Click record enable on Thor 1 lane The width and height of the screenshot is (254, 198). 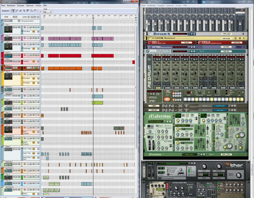pos(25,27)
